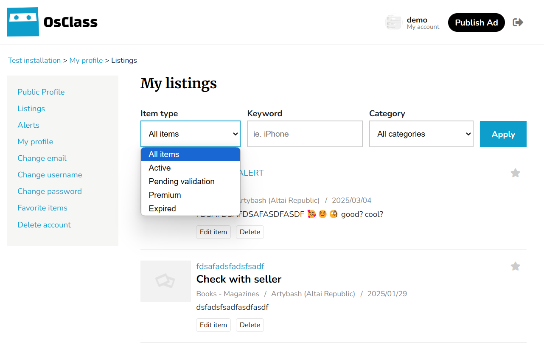The image size is (544, 345).
Task: Delete the listing dated 2025/03/04
Action: click(x=250, y=232)
